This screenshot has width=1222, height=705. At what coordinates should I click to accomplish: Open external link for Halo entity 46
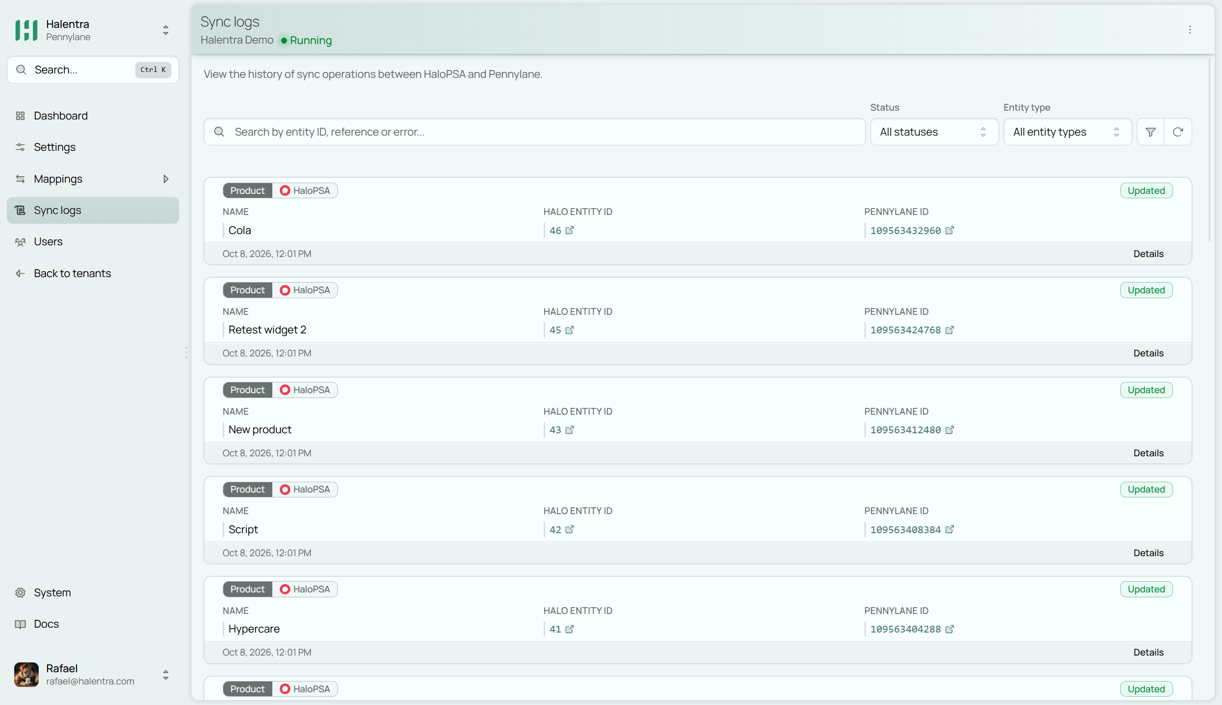[570, 230]
